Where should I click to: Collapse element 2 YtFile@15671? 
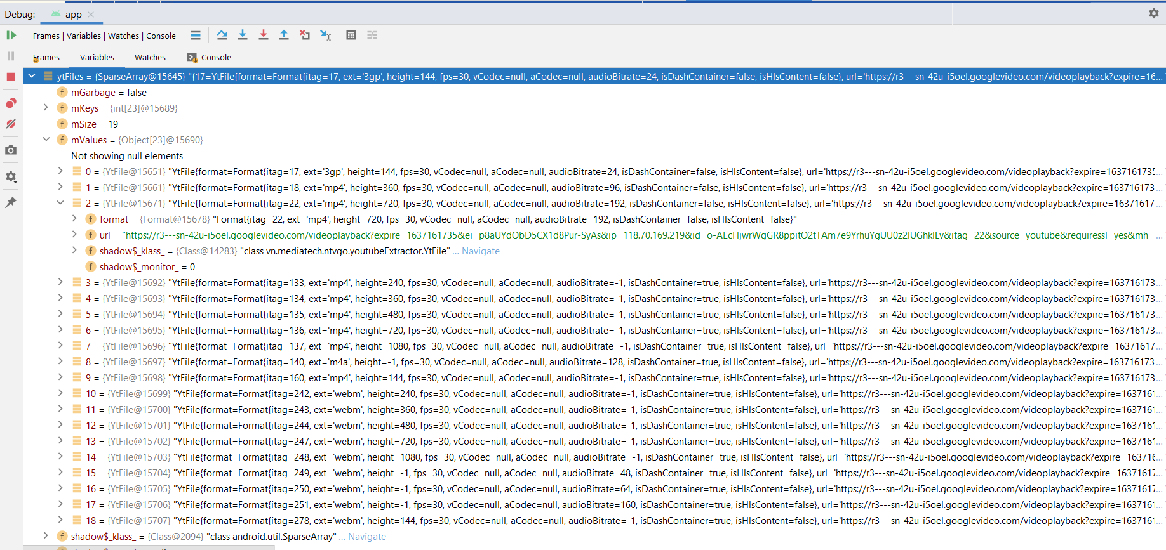(x=60, y=203)
